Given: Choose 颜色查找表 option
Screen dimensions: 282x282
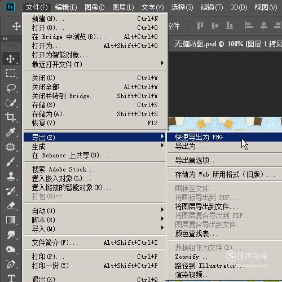Looking at the screenshot, I should click(224, 233).
